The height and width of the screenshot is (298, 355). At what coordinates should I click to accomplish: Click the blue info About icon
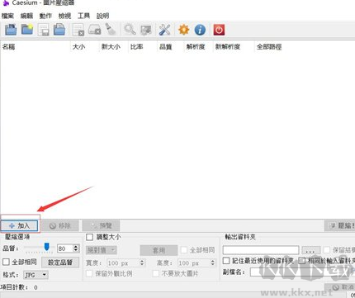pos(200,30)
